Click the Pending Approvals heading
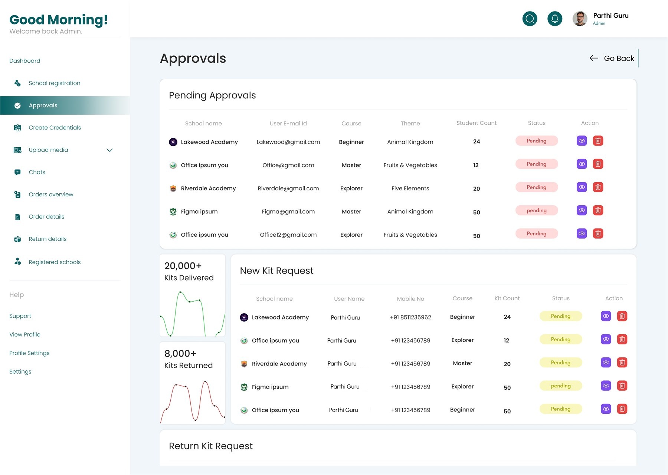This screenshot has width=668, height=475. (x=212, y=95)
